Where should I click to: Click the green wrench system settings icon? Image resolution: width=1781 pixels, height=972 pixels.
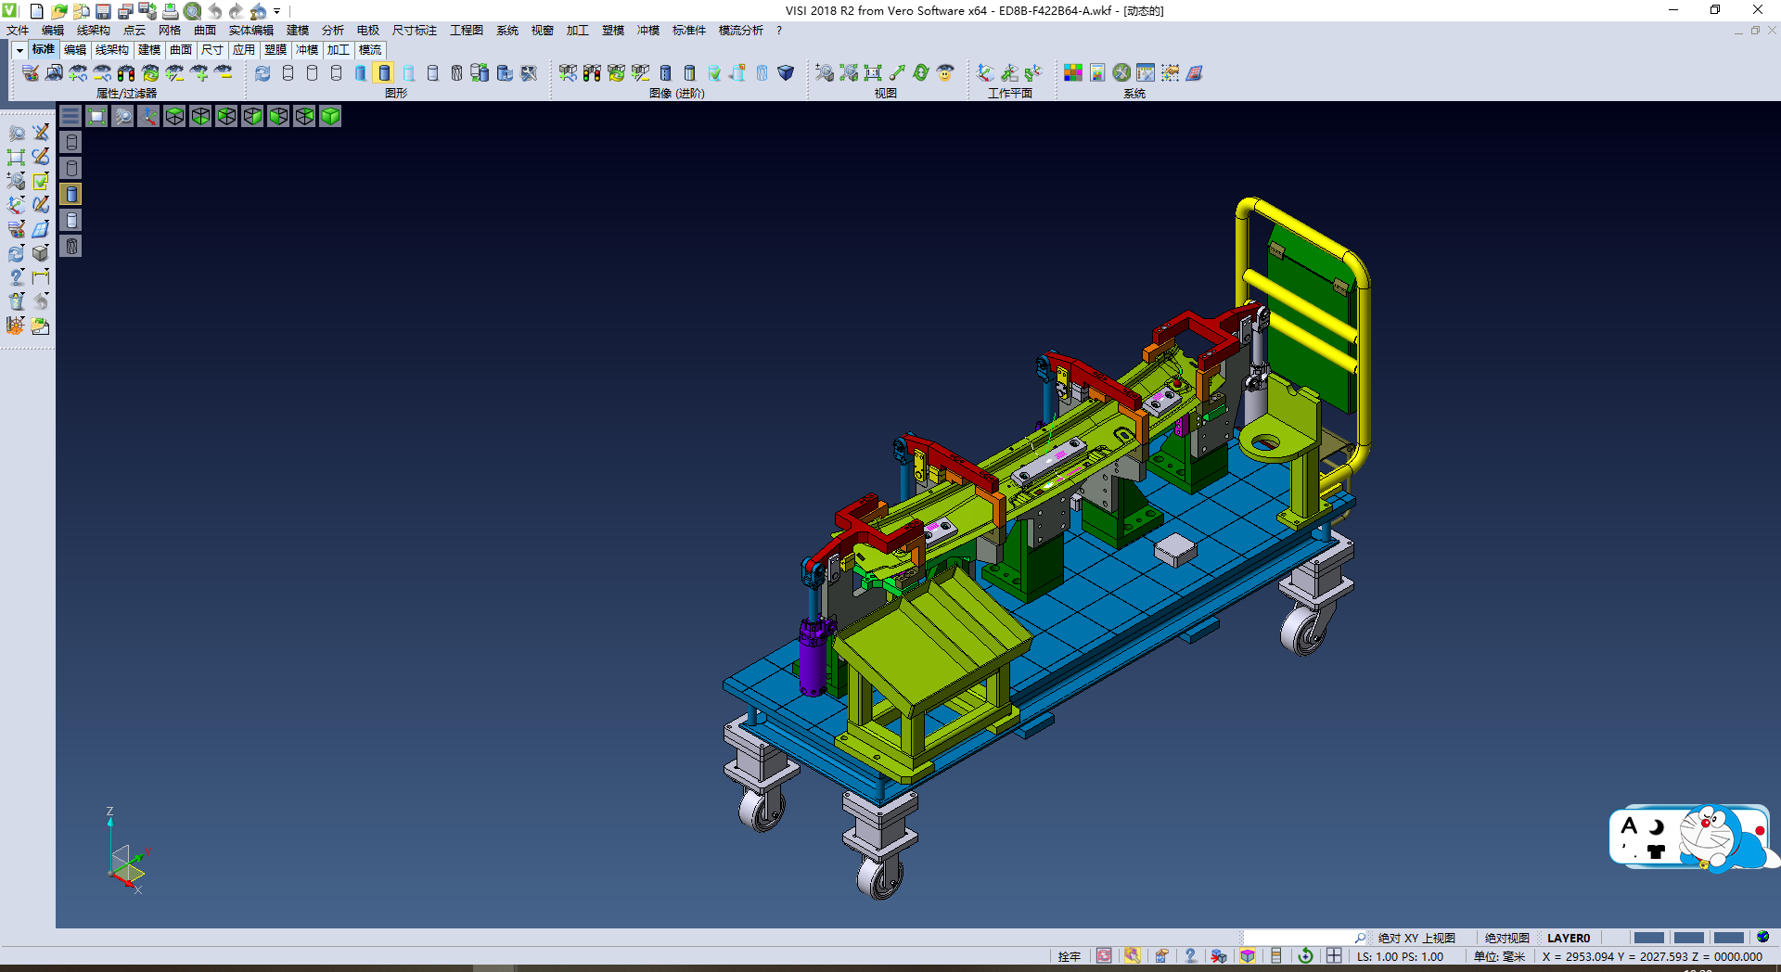coord(1121,72)
